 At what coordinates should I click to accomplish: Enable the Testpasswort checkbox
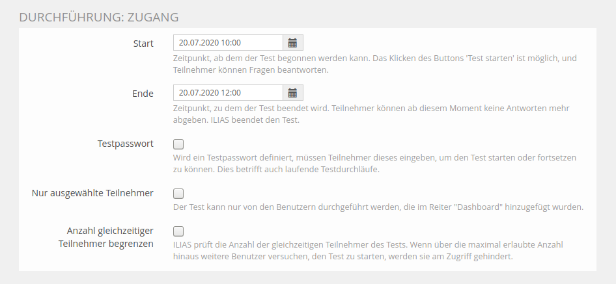point(178,144)
